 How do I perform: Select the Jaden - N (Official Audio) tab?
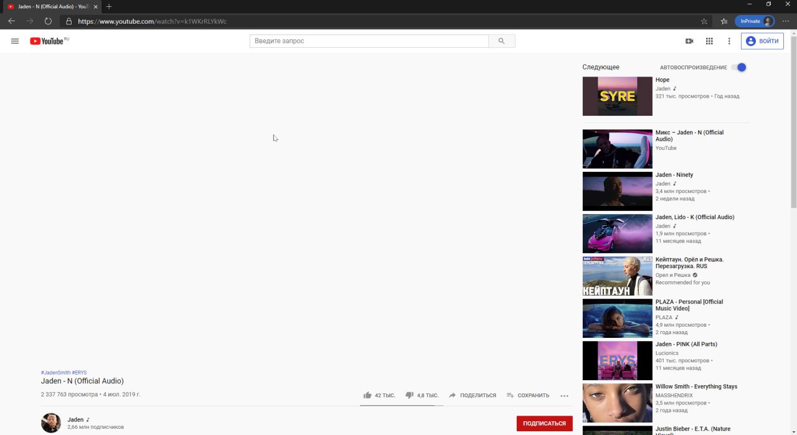[x=52, y=6]
